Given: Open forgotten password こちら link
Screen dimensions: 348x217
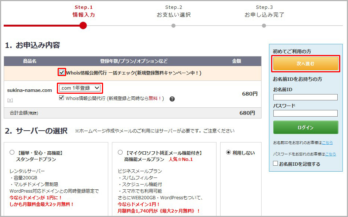Looking at the screenshot, I should pyautogui.click(x=330, y=154).
